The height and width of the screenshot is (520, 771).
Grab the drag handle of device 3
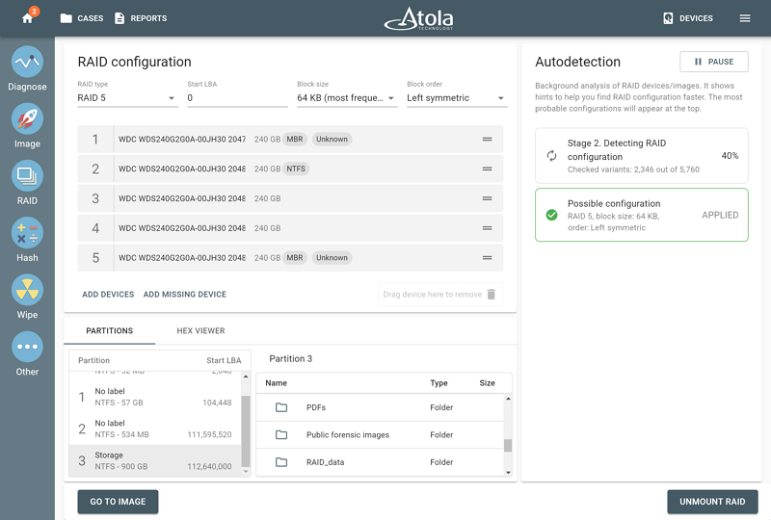488,198
